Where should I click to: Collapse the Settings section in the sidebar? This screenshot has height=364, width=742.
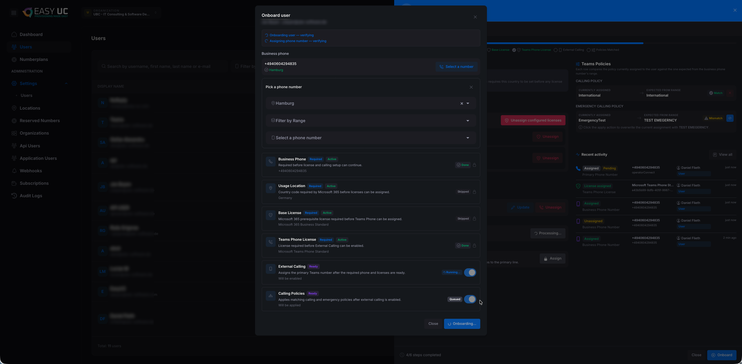66,84
